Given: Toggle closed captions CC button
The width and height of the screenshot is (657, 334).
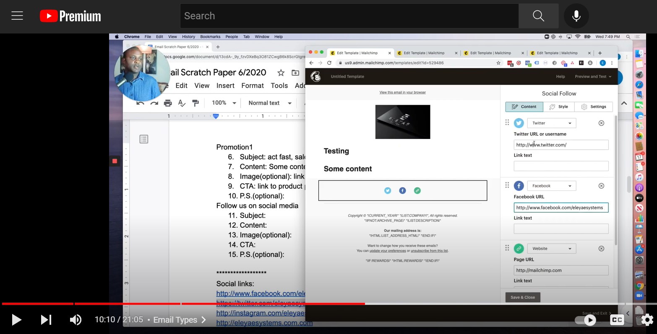Looking at the screenshot, I should tap(617, 320).
